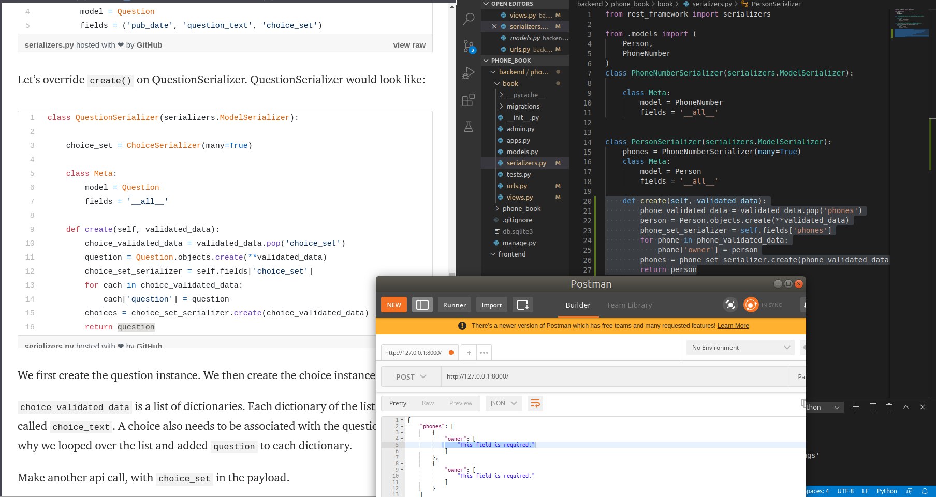The width and height of the screenshot is (936, 497).
Task: Fold line 3 arrow in Postman JSON response
Action: click(402, 432)
